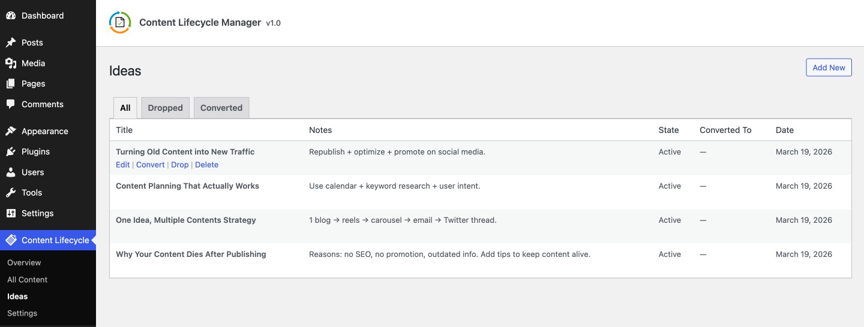Go to Media in the sidebar
864x327 pixels.
(48, 63)
